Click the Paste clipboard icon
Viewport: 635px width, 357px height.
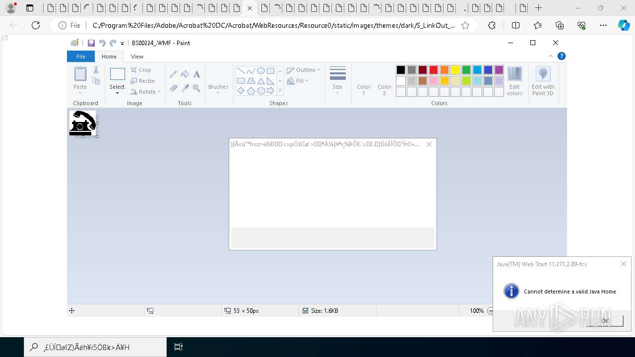tap(80, 74)
